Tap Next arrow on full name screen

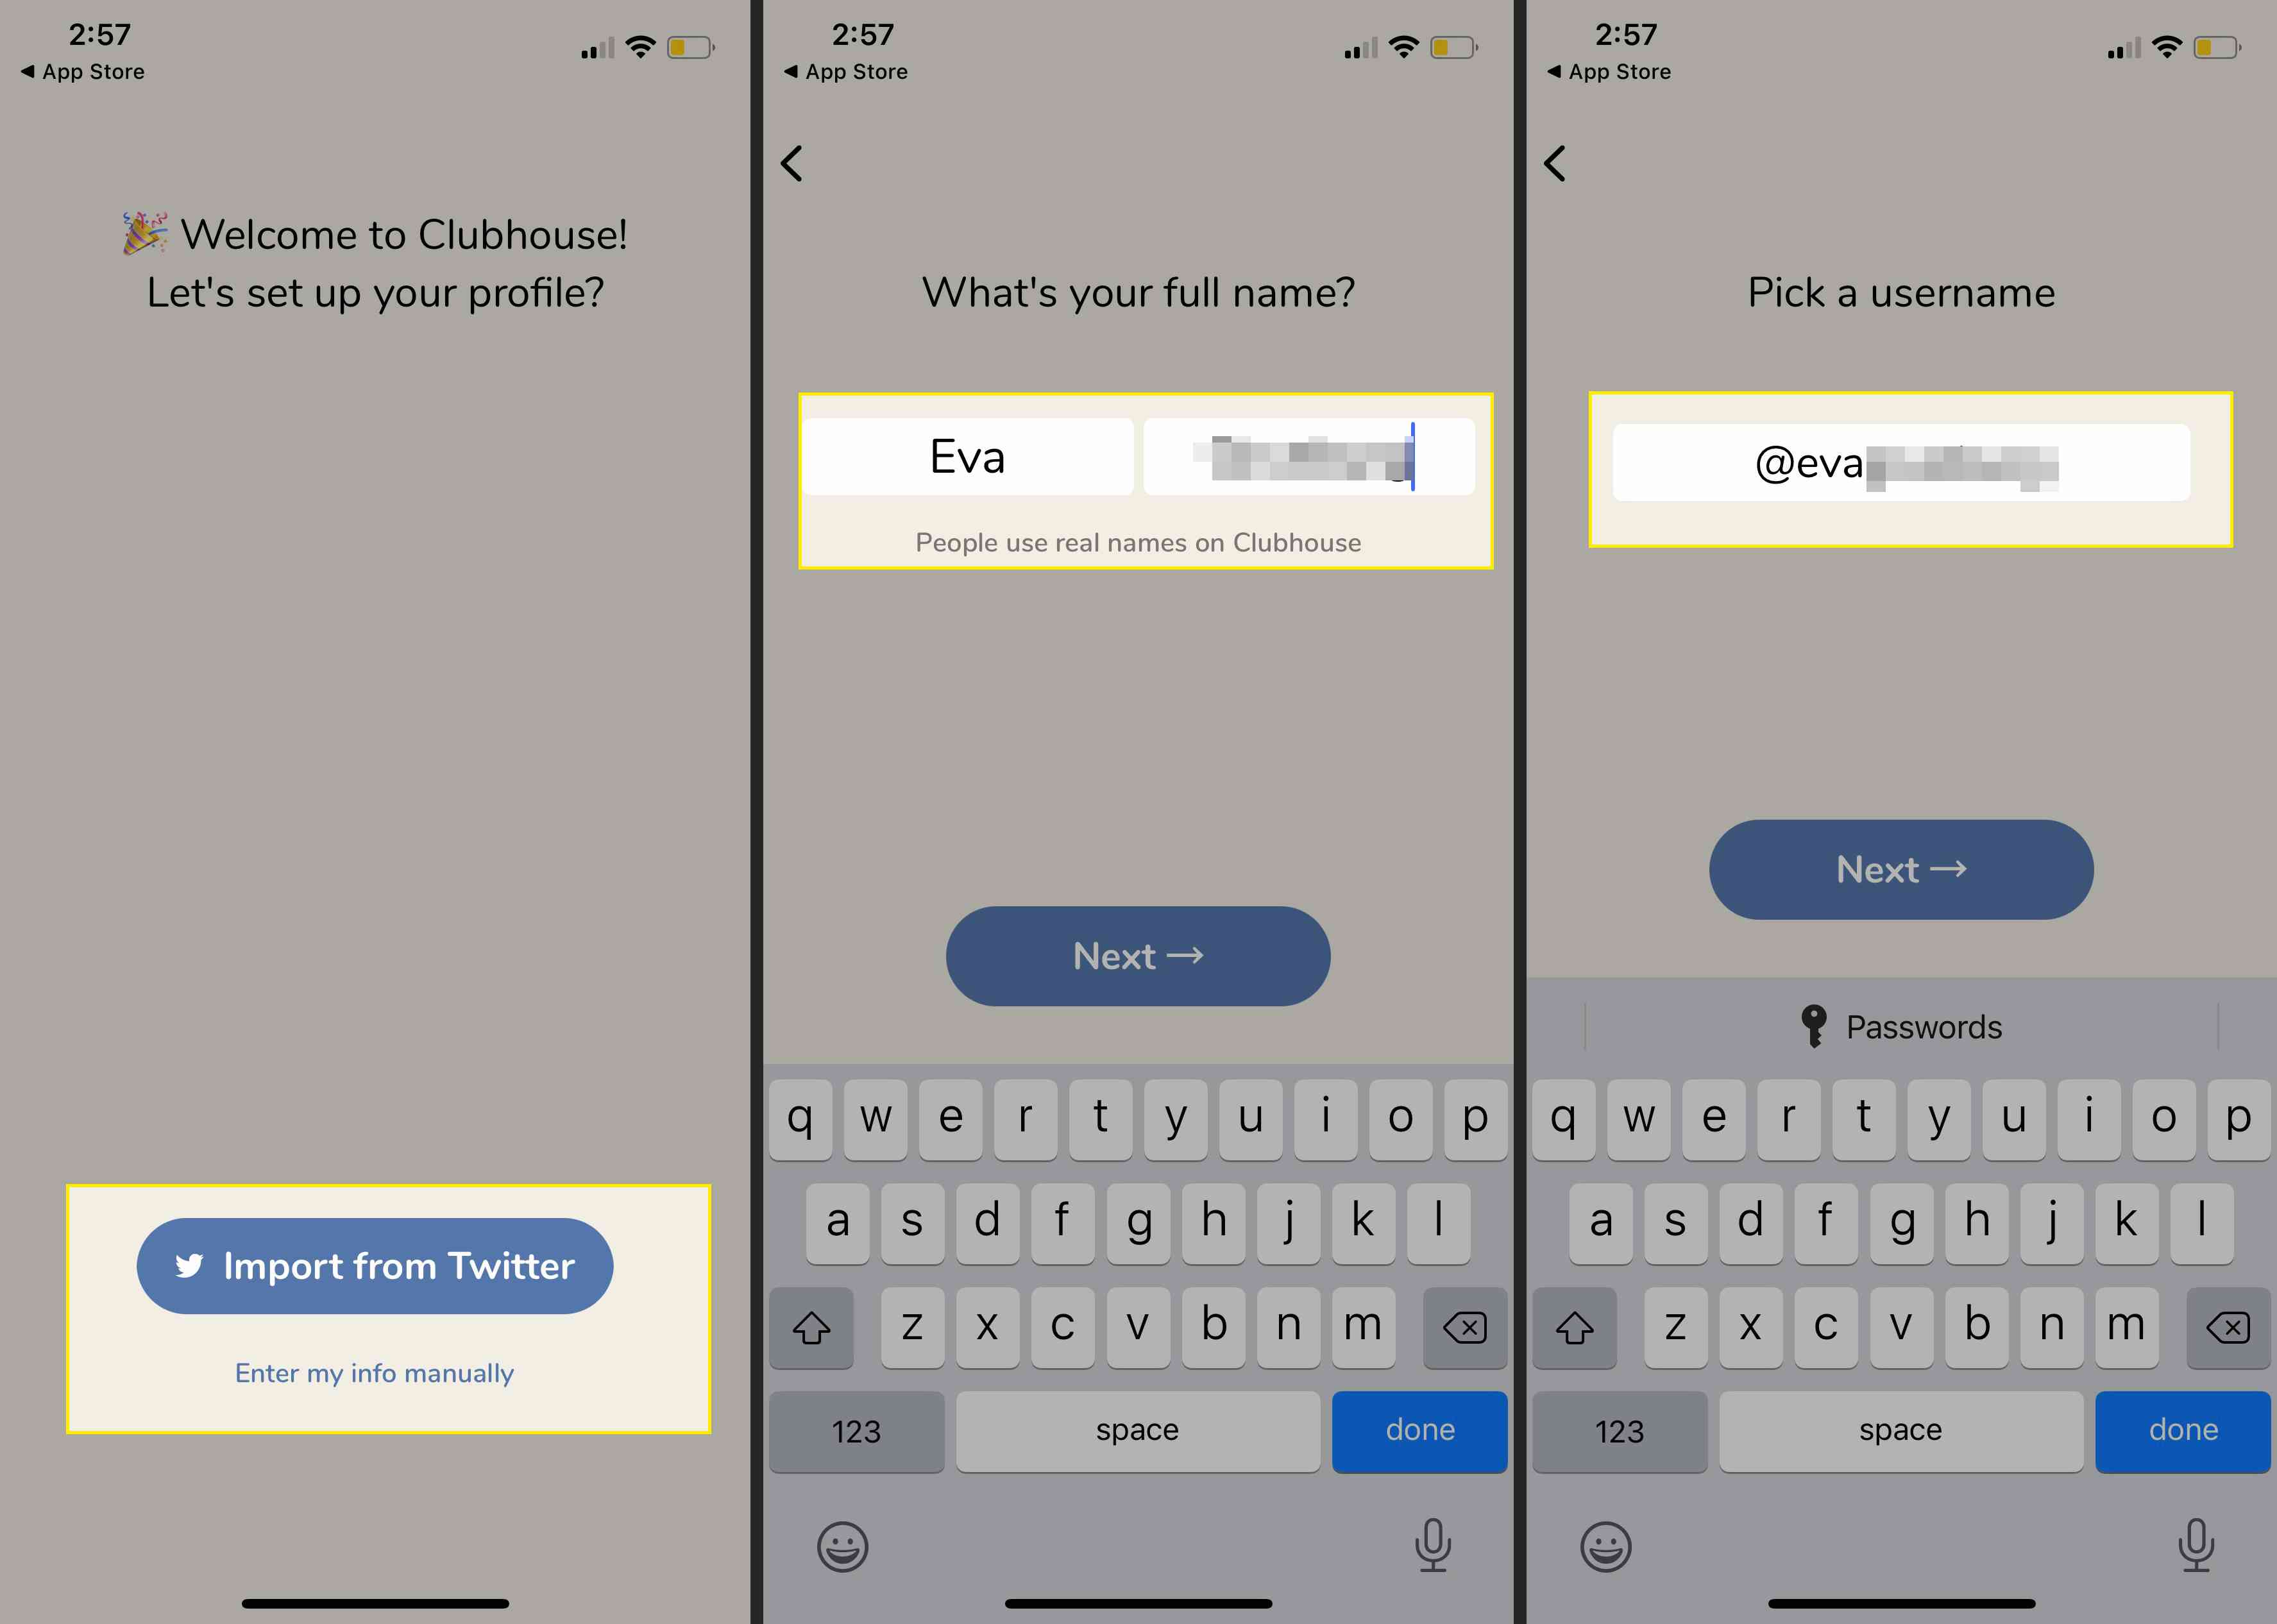pyautogui.click(x=1138, y=954)
